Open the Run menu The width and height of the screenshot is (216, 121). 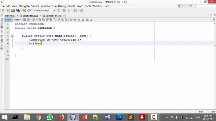pyautogui.click(x=54, y=6)
